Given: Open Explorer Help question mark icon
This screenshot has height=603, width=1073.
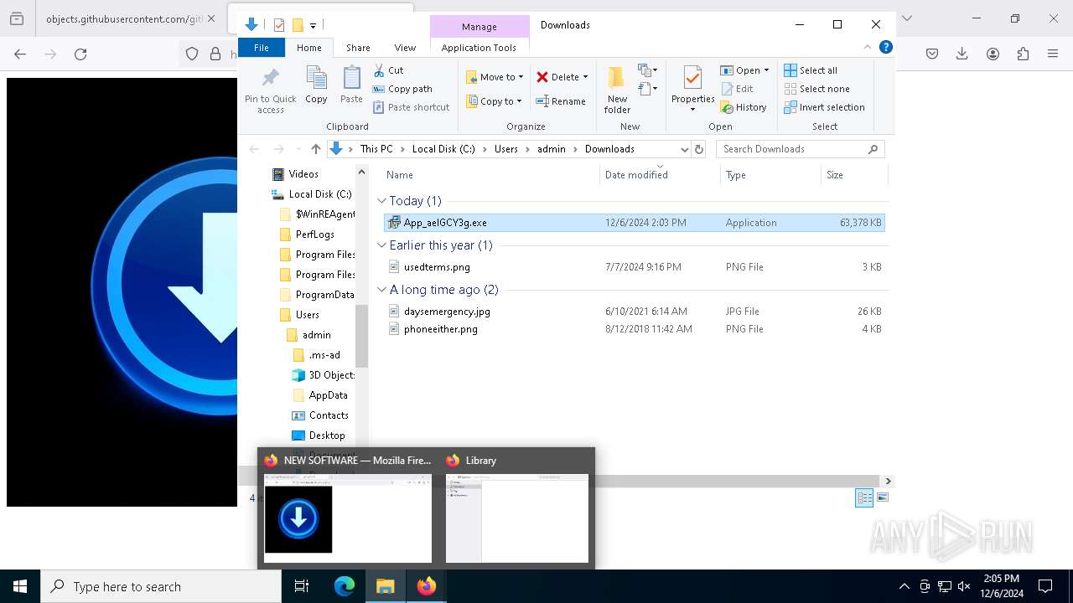Looking at the screenshot, I should pyautogui.click(x=886, y=48).
